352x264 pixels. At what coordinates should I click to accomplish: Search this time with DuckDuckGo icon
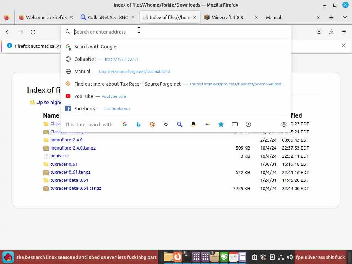[152, 124]
